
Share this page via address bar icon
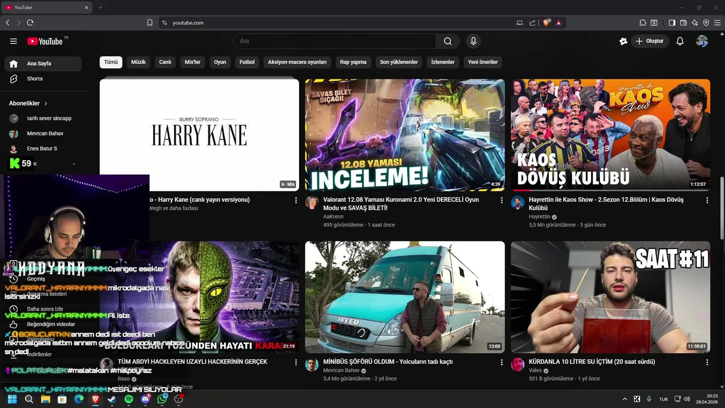point(532,23)
